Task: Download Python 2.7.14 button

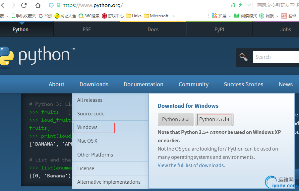Action: pyautogui.click(x=214, y=119)
